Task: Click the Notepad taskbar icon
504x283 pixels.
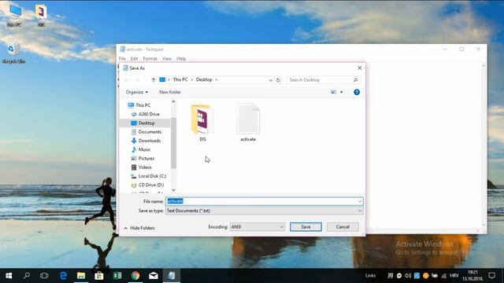Action: click(172, 276)
